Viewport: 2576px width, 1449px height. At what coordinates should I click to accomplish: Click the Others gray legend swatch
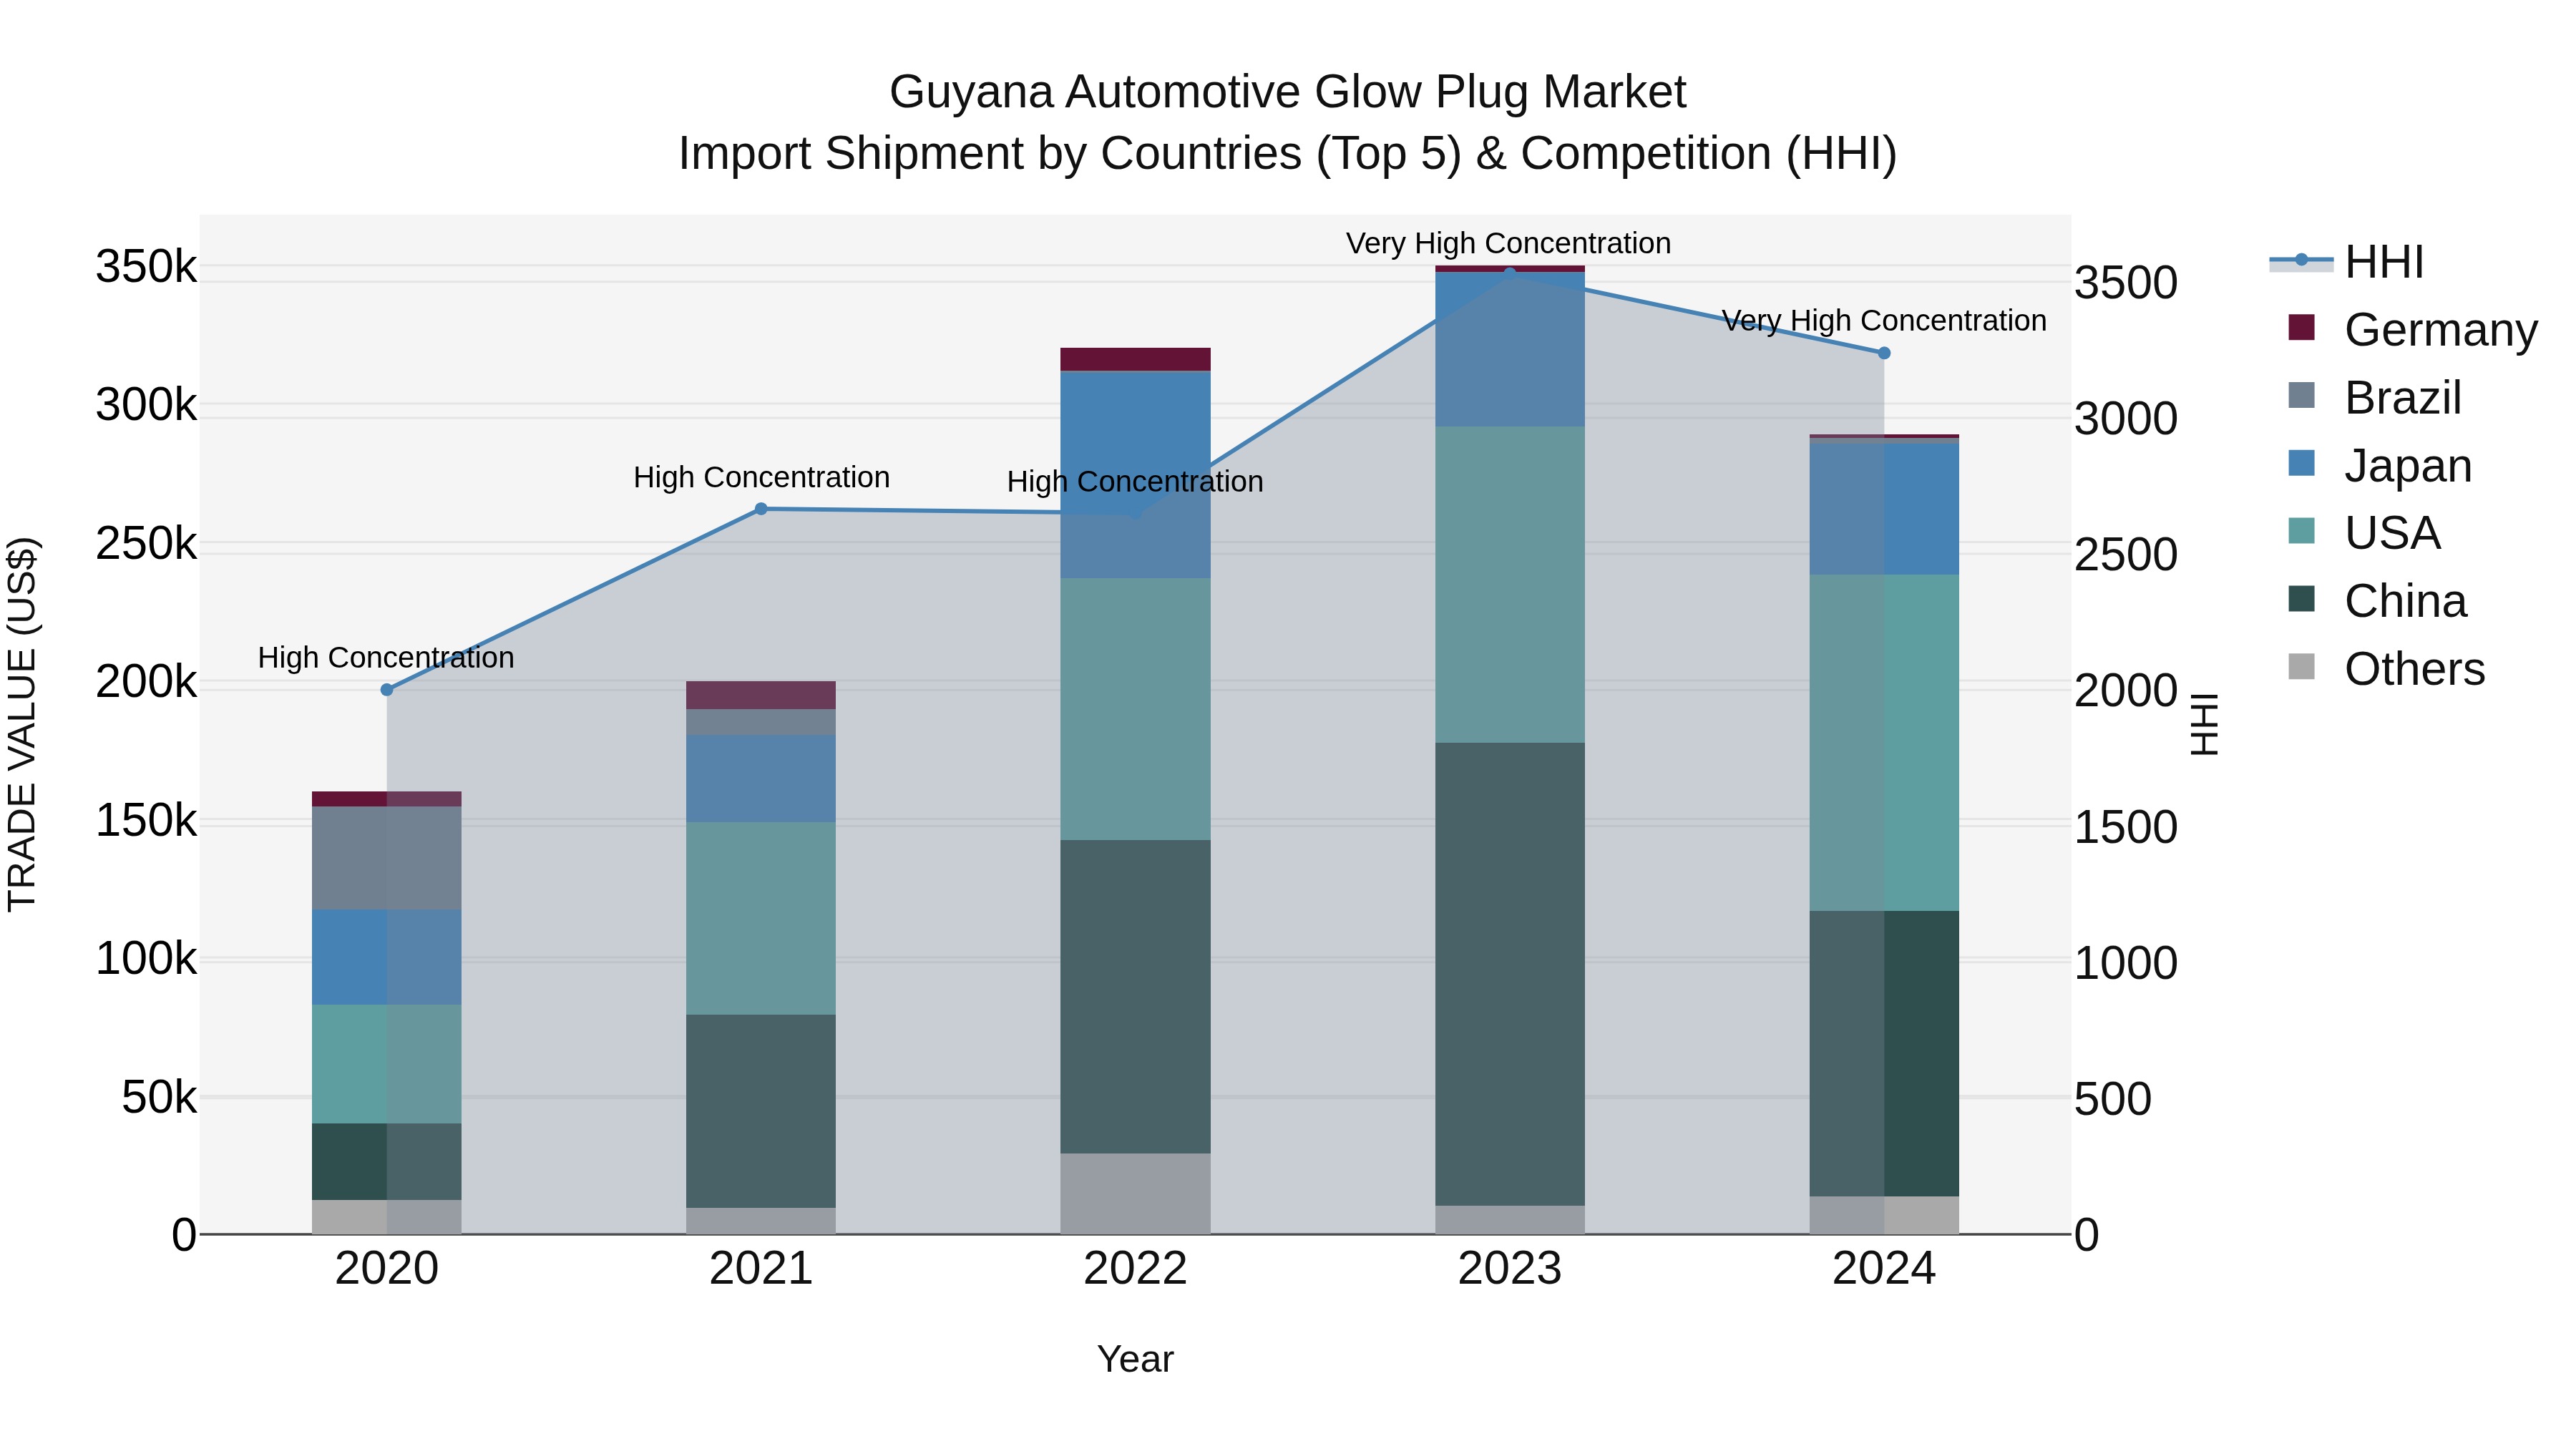[x=2301, y=666]
